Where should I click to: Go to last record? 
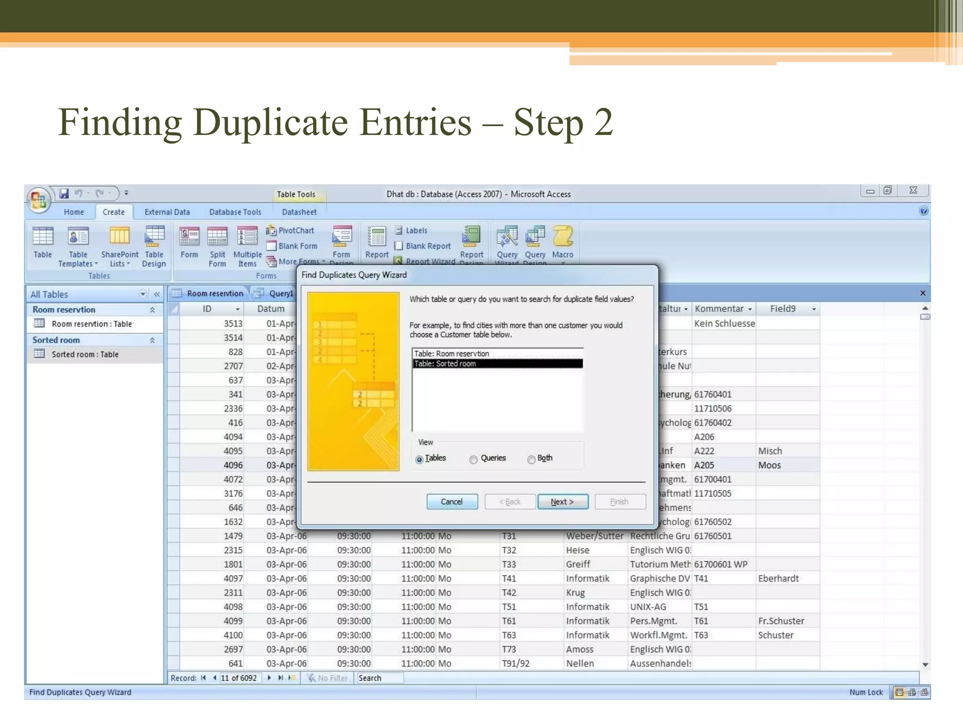click(x=280, y=678)
